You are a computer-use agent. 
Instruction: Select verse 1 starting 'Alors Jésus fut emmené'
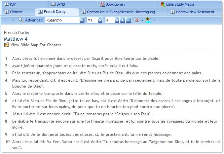(x=86, y=58)
